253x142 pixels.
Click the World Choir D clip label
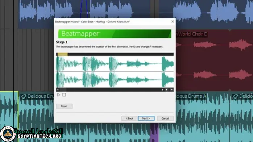coord(191,34)
